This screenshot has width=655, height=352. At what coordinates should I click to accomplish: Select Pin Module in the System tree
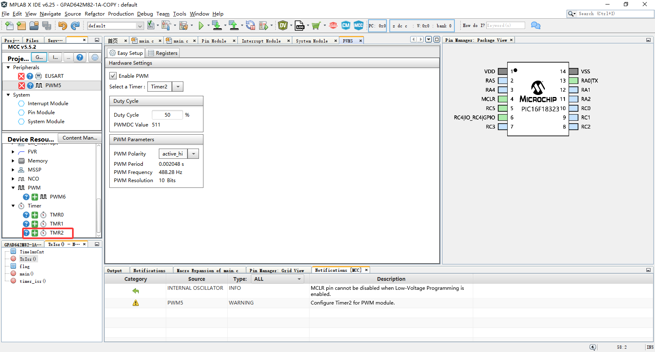tap(41, 113)
